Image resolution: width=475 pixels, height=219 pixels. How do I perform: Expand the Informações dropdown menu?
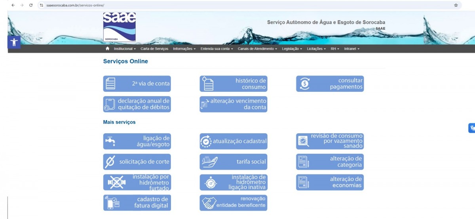[184, 49]
